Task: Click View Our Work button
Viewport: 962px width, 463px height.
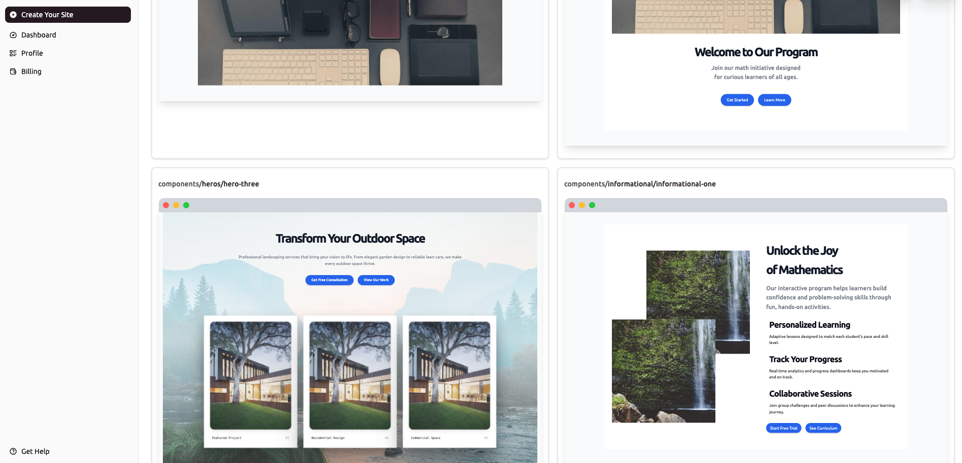Action: (x=376, y=280)
